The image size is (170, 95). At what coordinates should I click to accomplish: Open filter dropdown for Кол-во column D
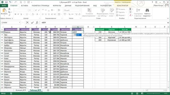[x=49, y=29]
